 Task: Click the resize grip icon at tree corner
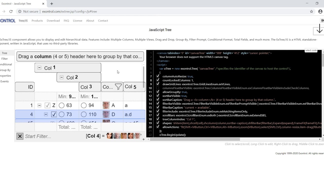tap(144, 139)
